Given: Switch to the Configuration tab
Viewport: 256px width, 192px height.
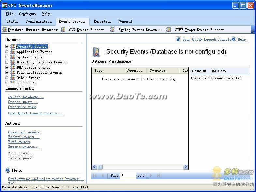Looking at the screenshot, I should pos(39,22).
